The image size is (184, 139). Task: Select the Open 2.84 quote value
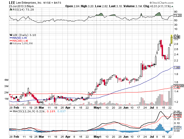coord(72,6)
